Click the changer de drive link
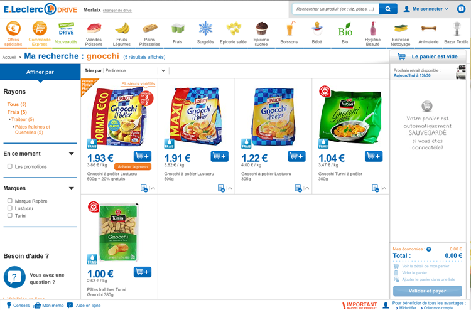Image resolution: width=471 pixels, height=310 pixels. pyautogui.click(x=117, y=11)
